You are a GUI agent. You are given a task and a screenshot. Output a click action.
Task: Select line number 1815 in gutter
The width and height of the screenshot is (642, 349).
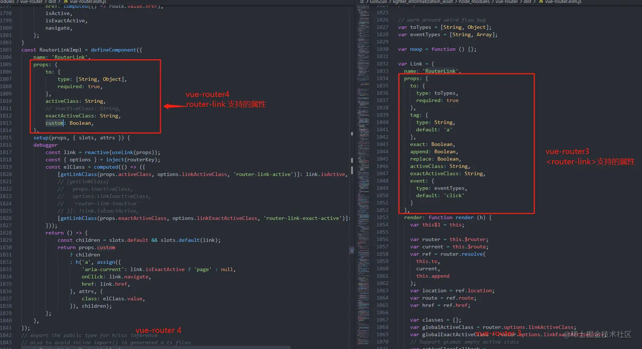[x=6, y=138]
